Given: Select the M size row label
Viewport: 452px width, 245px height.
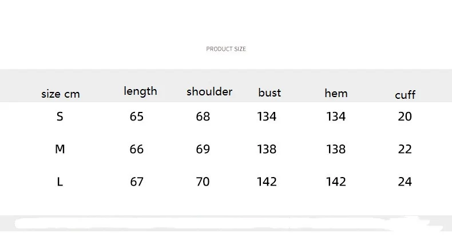Looking at the screenshot, I should pyautogui.click(x=60, y=149).
